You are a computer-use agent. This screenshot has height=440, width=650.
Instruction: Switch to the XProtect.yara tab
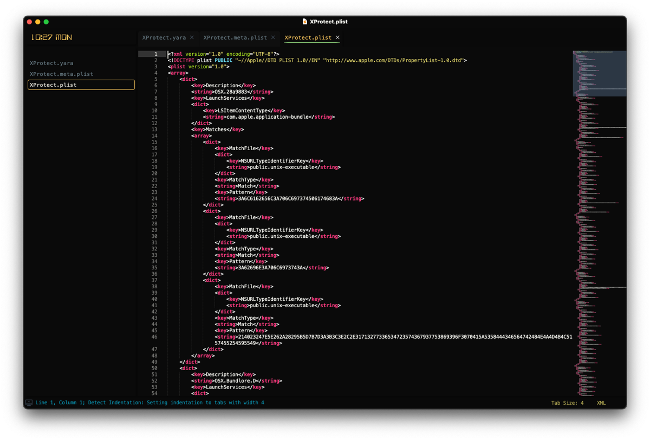coord(164,37)
